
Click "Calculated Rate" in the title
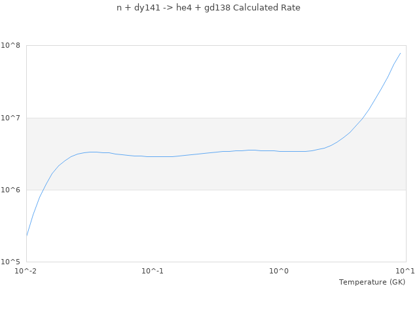(x=266, y=8)
